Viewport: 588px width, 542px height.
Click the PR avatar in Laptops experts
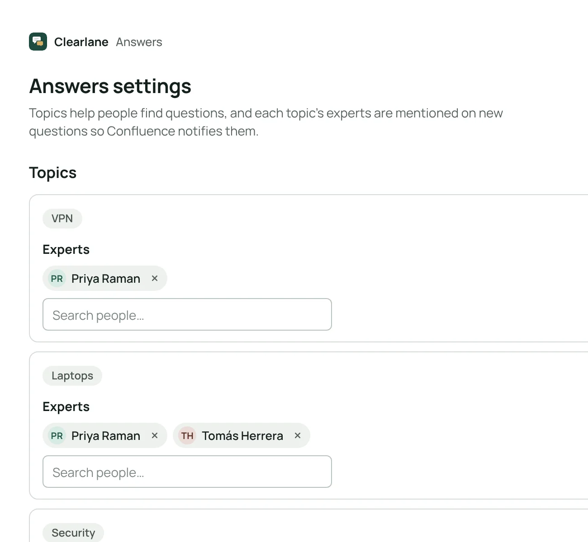coord(57,435)
